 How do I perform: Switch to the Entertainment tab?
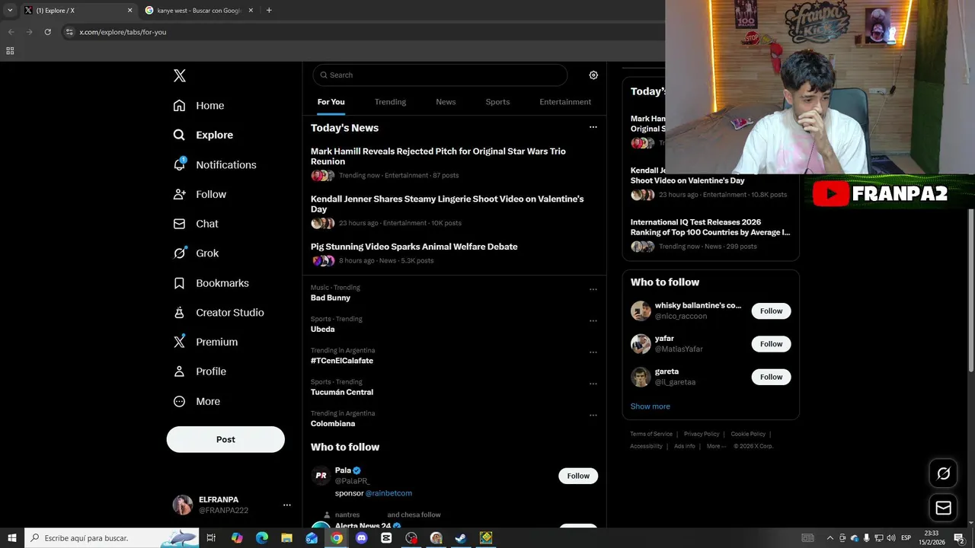tap(565, 102)
